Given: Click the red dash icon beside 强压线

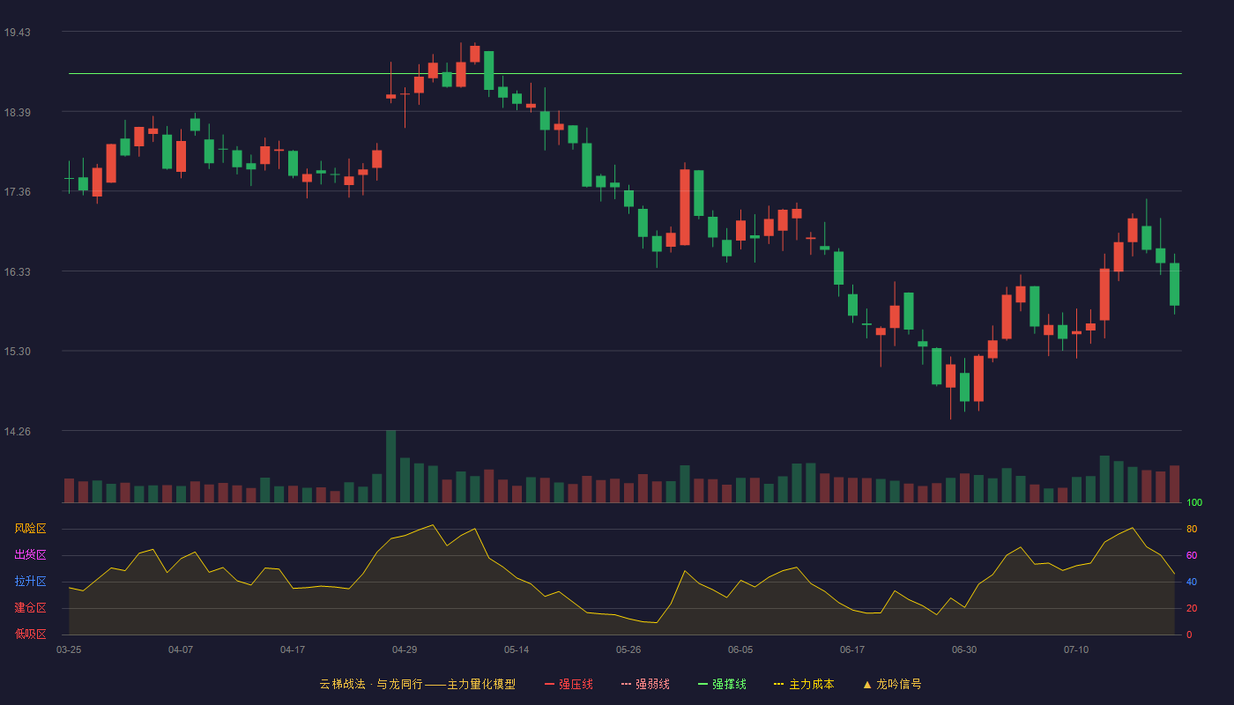Looking at the screenshot, I should click(550, 684).
